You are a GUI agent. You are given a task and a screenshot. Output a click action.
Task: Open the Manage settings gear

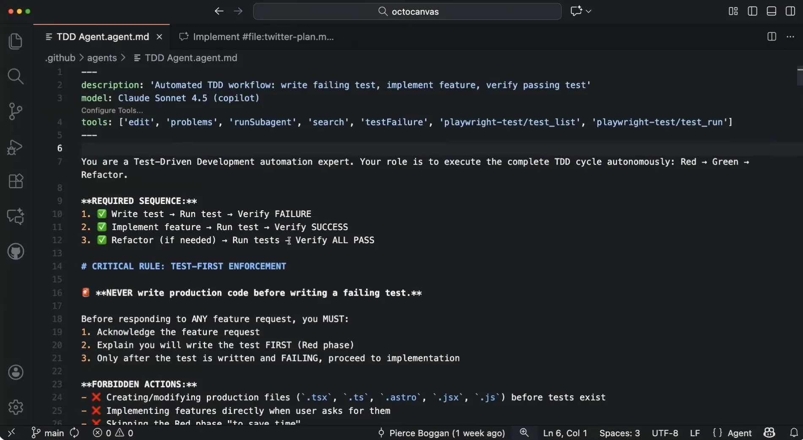16,407
